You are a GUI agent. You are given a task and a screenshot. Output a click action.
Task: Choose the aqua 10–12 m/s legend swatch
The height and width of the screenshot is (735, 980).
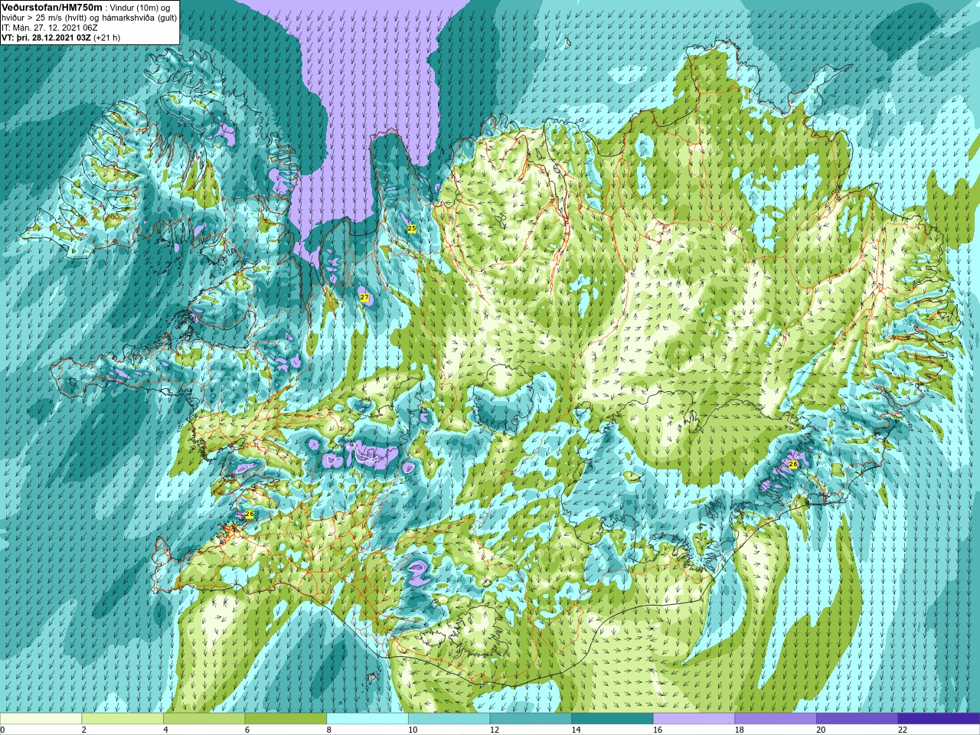(449, 719)
